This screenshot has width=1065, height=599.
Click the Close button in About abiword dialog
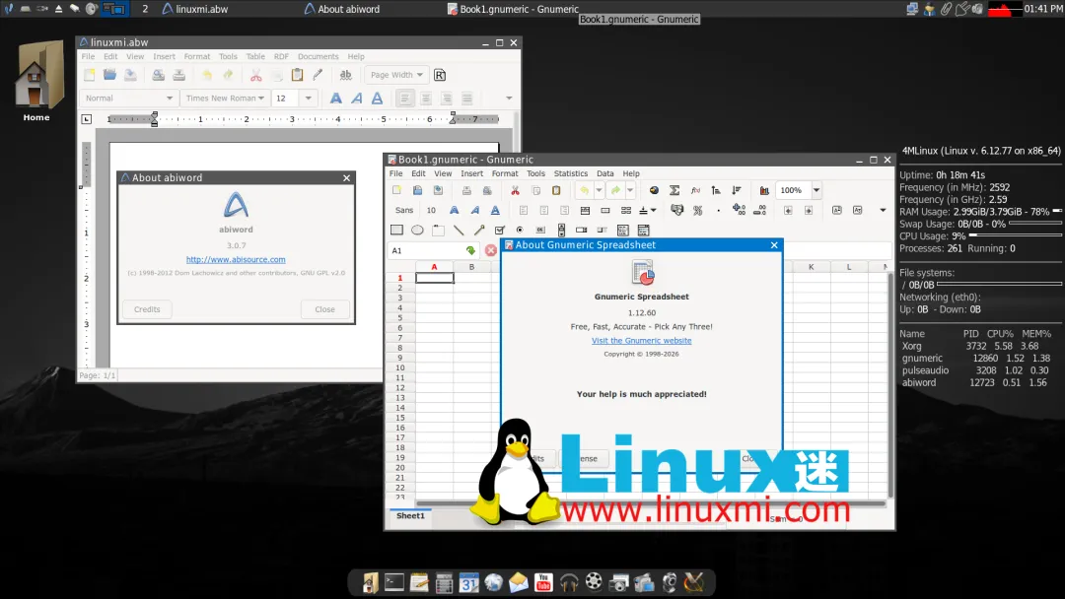click(324, 309)
